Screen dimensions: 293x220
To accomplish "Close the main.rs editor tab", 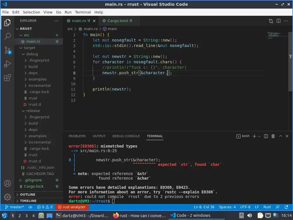I will [94, 21].
